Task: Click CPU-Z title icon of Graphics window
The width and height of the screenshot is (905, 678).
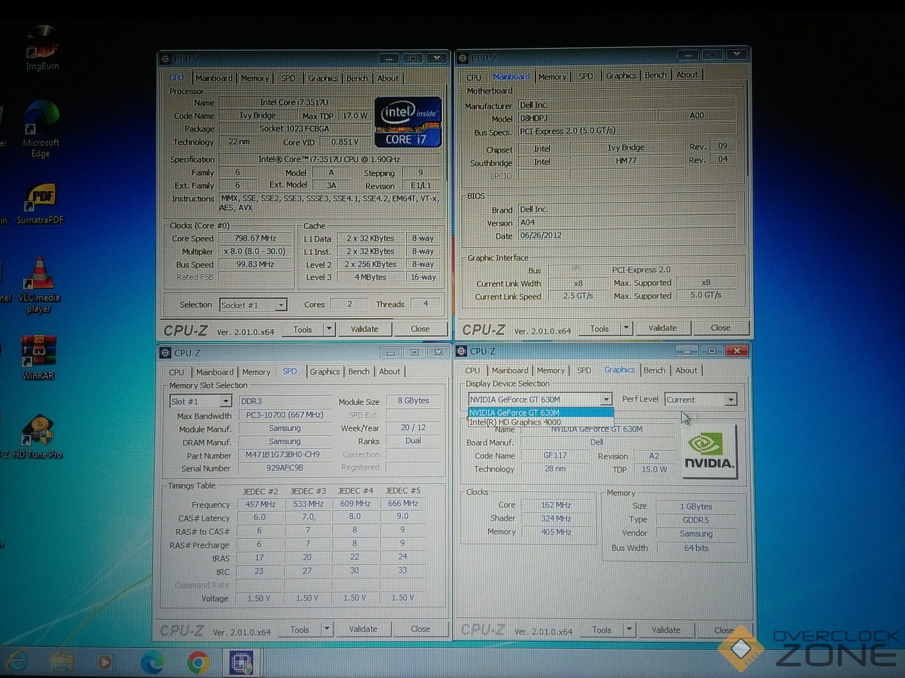Action: pyautogui.click(x=462, y=351)
